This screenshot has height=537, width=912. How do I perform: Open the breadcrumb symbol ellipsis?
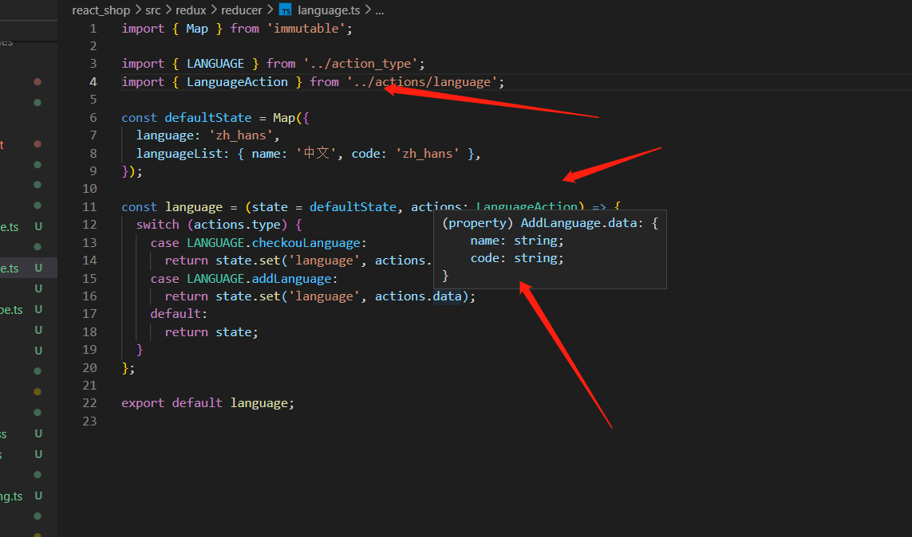379,10
